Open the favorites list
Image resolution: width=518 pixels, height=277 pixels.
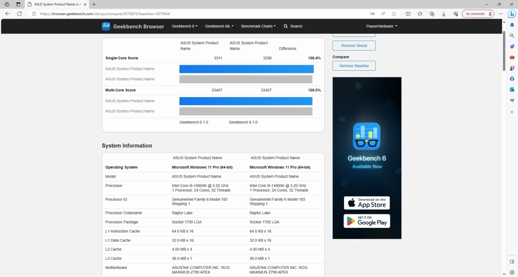(x=420, y=14)
